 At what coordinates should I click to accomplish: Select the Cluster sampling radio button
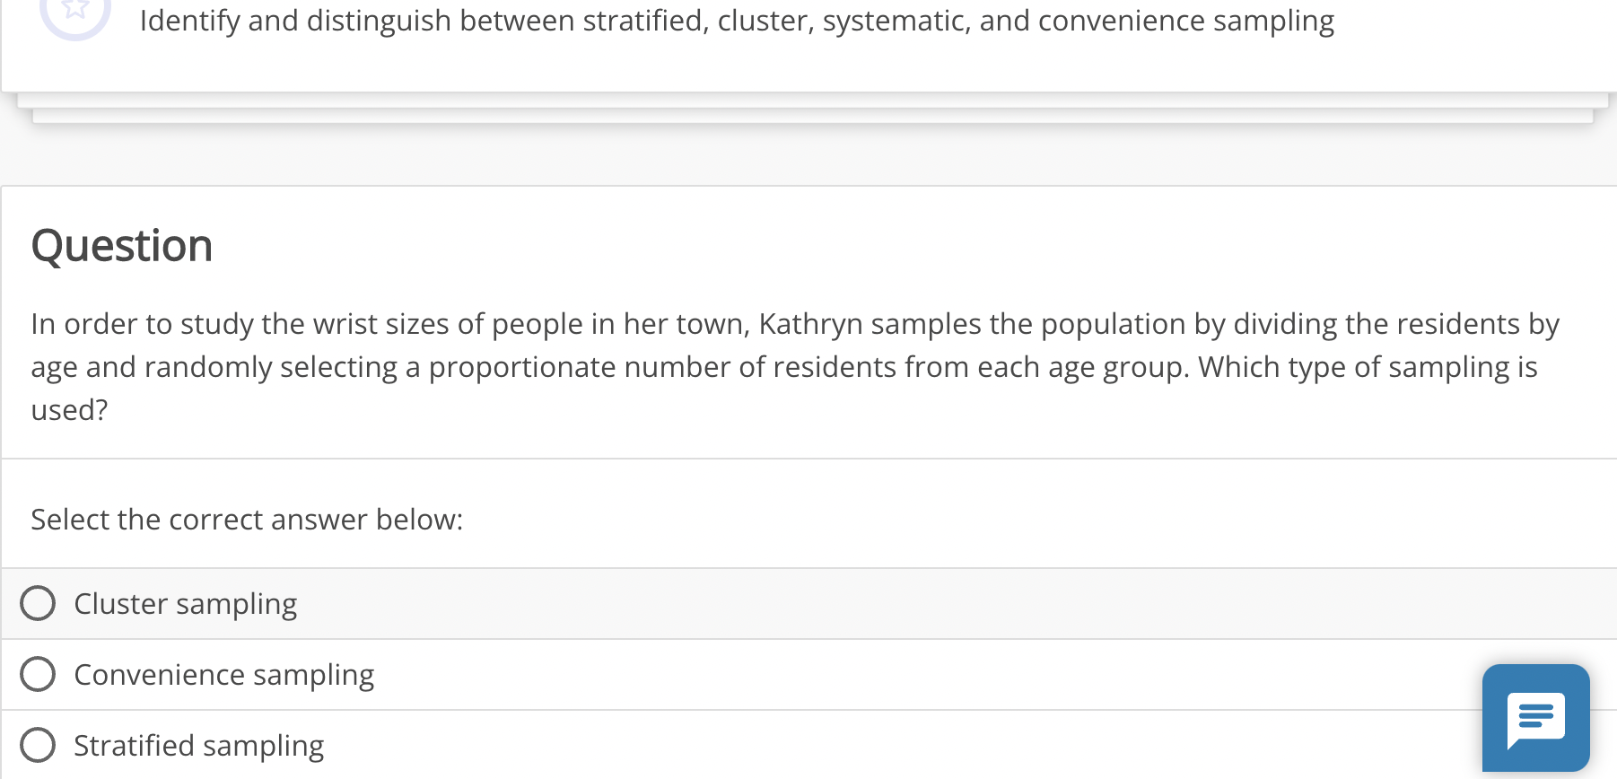tap(38, 603)
